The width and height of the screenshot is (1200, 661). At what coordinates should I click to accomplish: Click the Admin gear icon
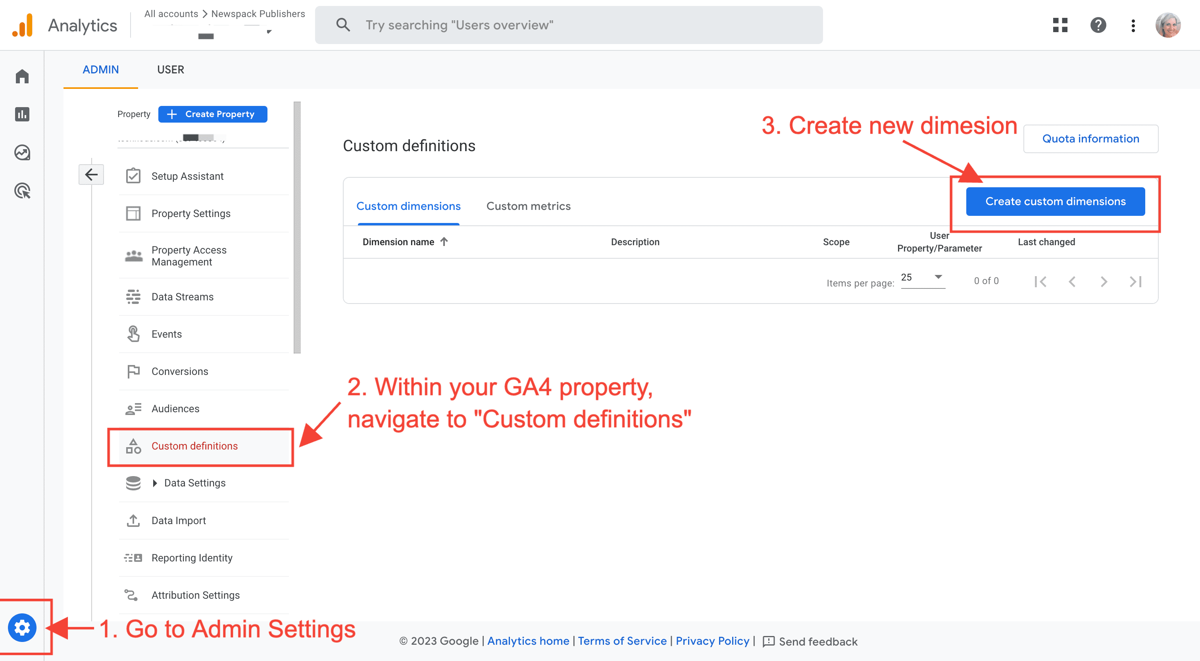(x=22, y=627)
